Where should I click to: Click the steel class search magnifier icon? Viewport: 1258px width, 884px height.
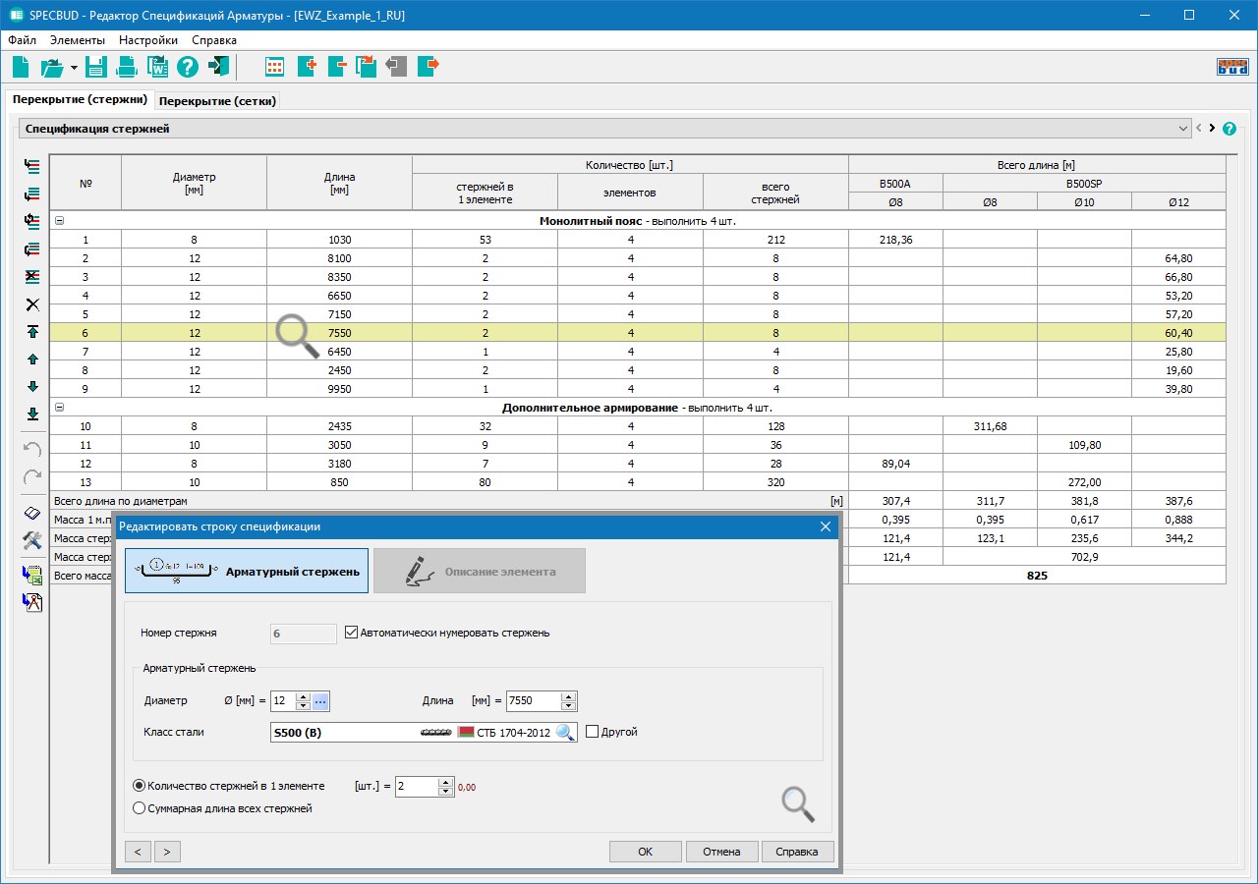pyautogui.click(x=565, y=732)
